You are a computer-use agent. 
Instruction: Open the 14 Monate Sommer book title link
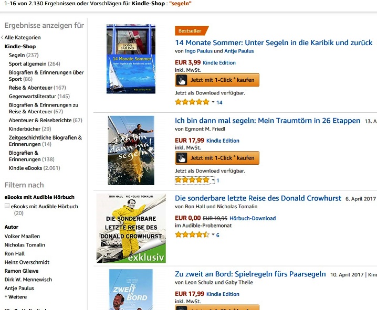[274, 42]
